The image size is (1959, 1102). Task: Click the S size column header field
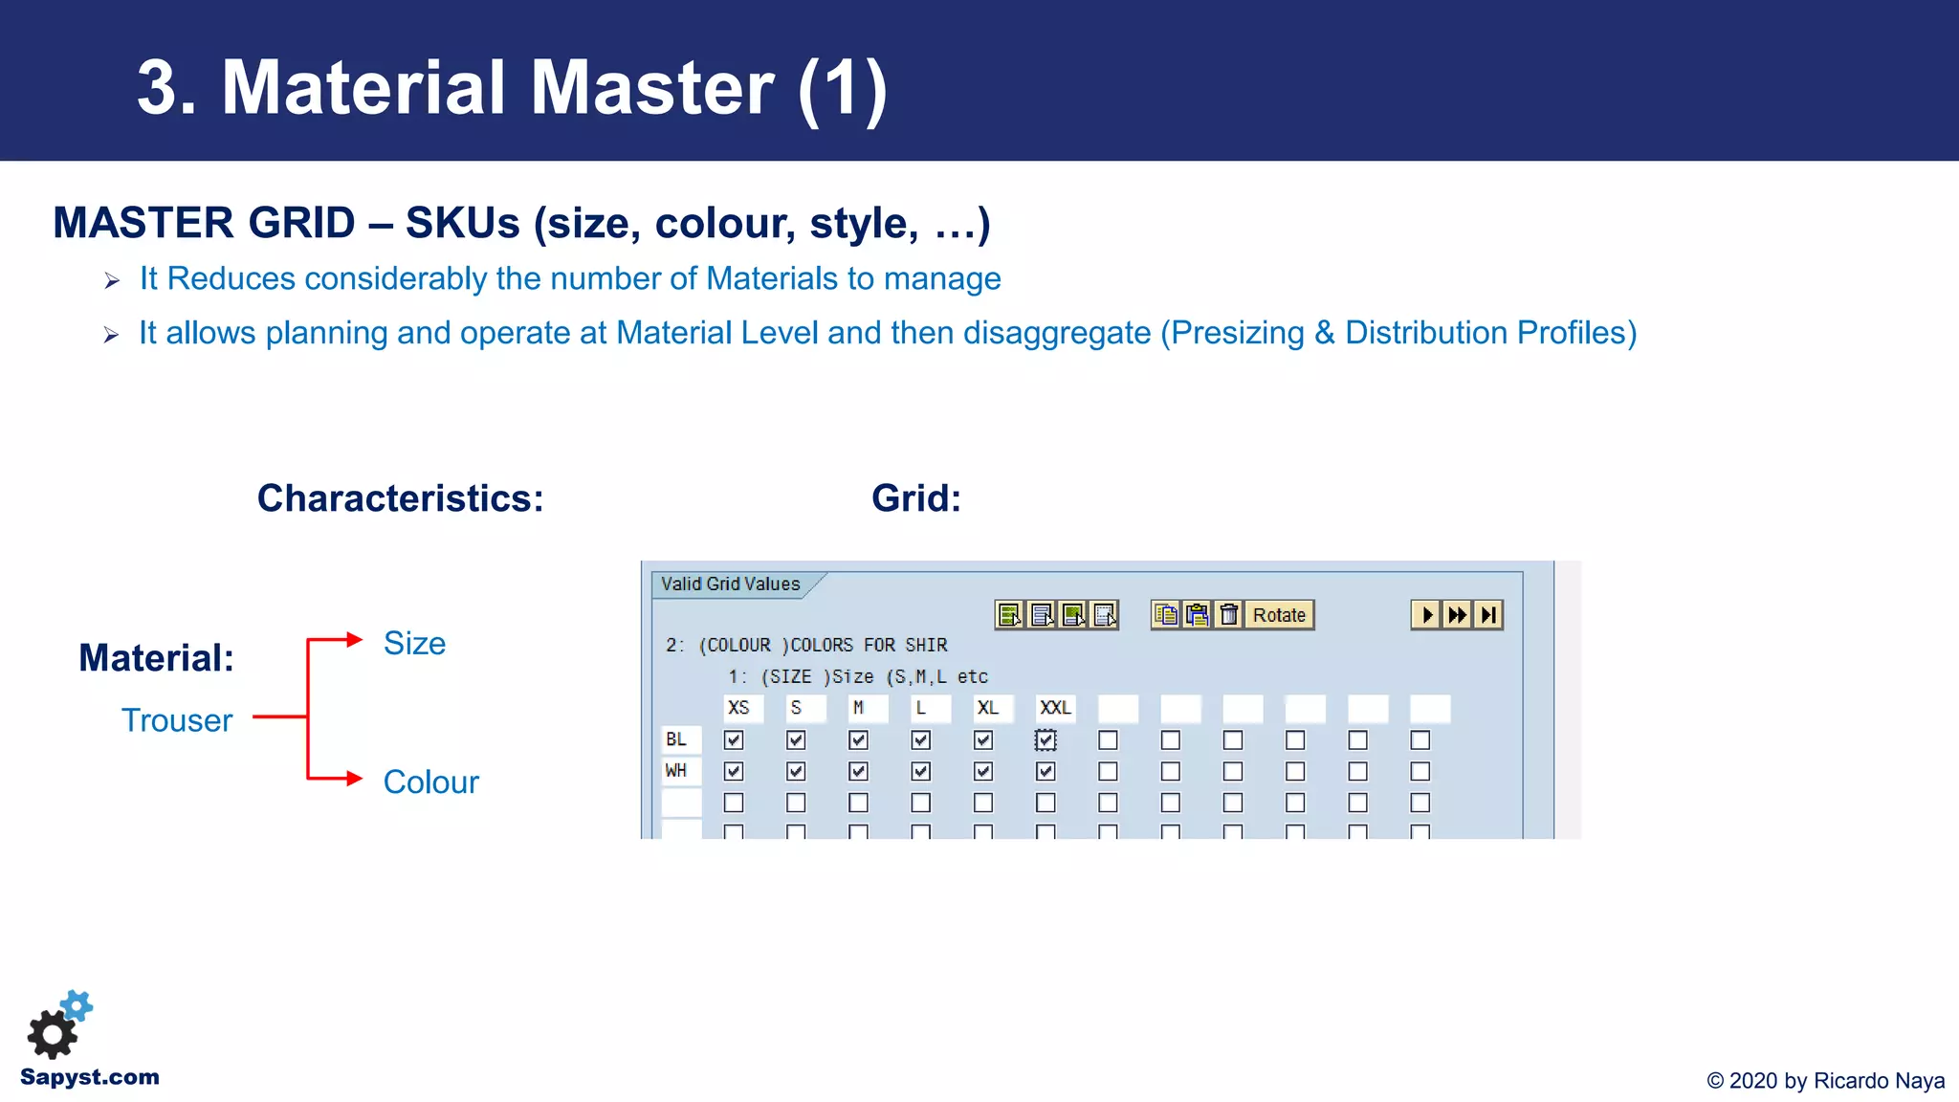tap(805, 709)
